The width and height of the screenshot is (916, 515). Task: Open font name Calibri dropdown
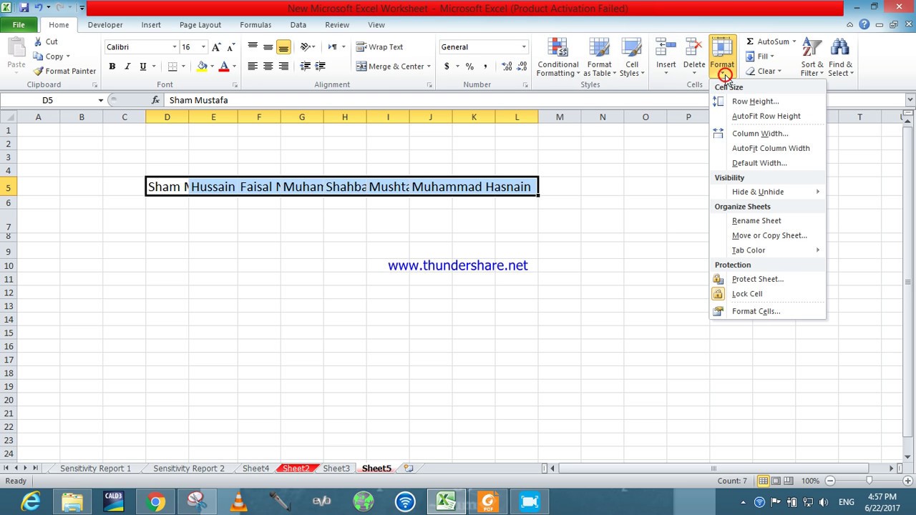174,47
